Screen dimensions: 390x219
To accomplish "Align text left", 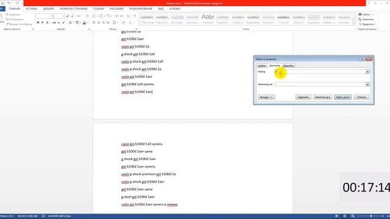I will click(94, 23).
